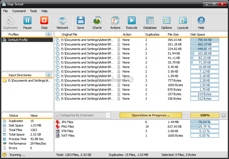
Task: Click the 512 Bytes disk space cell
Action: [205, 99]
